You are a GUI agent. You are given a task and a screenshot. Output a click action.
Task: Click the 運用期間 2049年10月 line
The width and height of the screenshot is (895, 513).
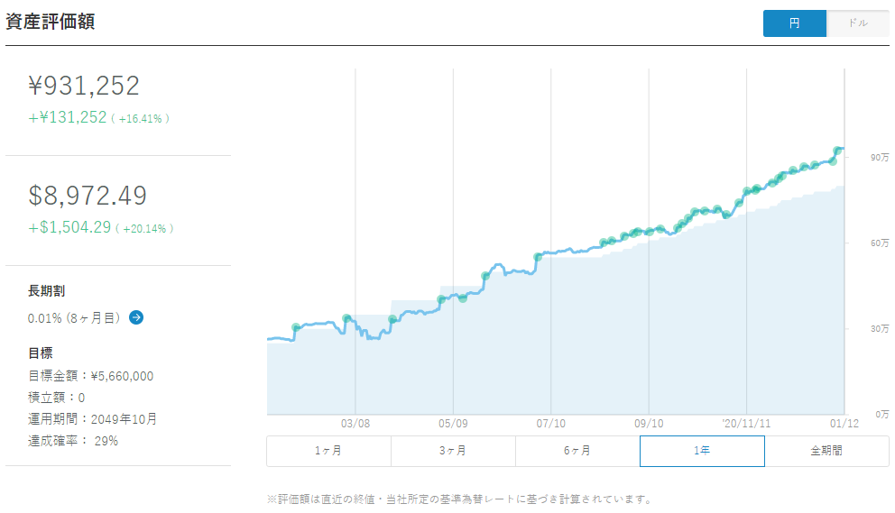click(x=92, y=419)
